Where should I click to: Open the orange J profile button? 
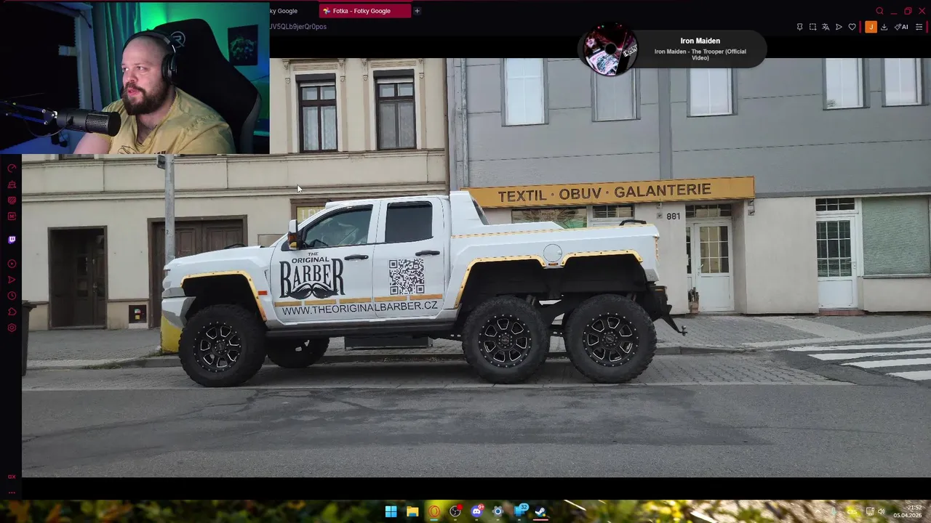coord(871,27)
